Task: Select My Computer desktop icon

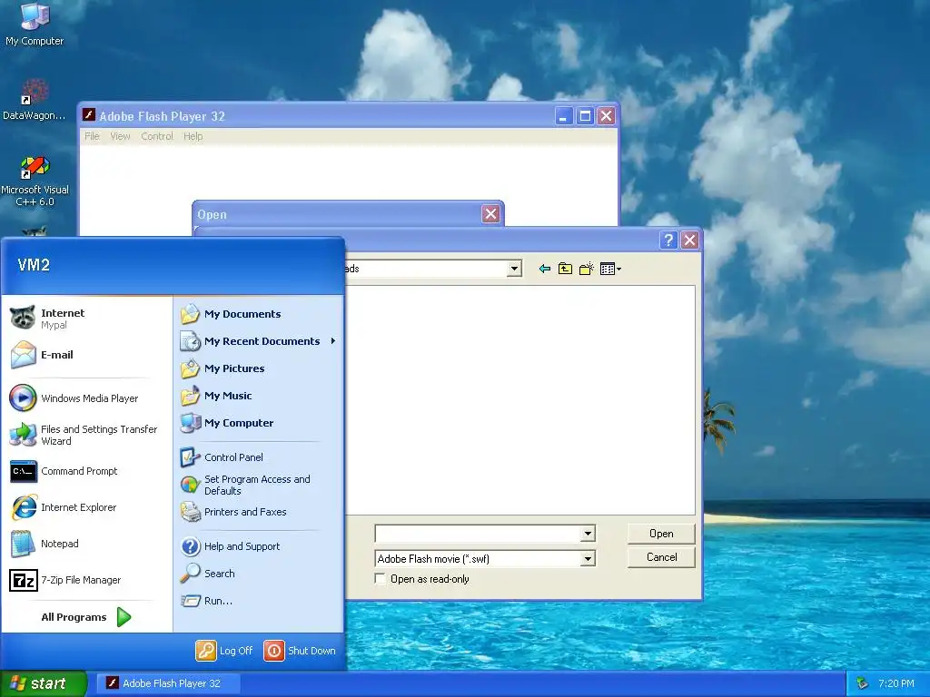Action: tap(35, 25)
